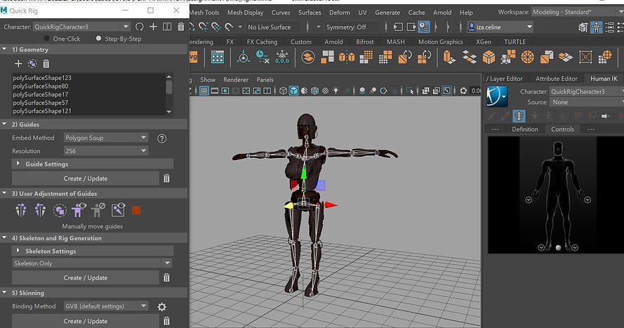Screen dimensions: 624x328
Task: Click the orange guide color swatch
Action: pyautogui.click(x=136, y=210)
